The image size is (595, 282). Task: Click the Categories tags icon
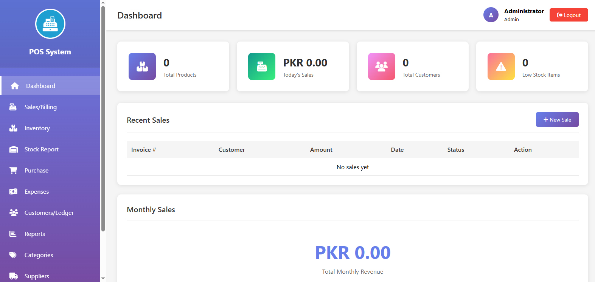click(x=13, y=255)
